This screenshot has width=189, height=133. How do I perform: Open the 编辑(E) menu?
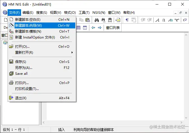[28, 13]
